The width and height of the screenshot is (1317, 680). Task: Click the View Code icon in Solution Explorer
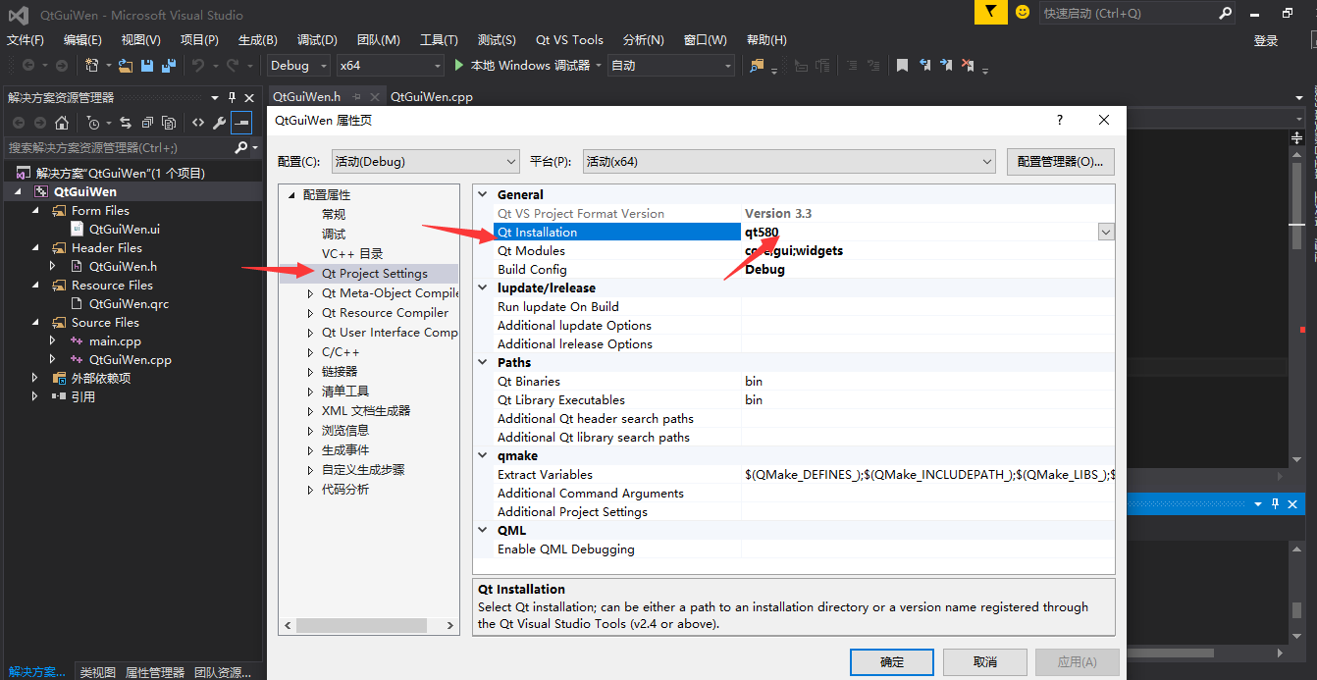pos(198,123)
